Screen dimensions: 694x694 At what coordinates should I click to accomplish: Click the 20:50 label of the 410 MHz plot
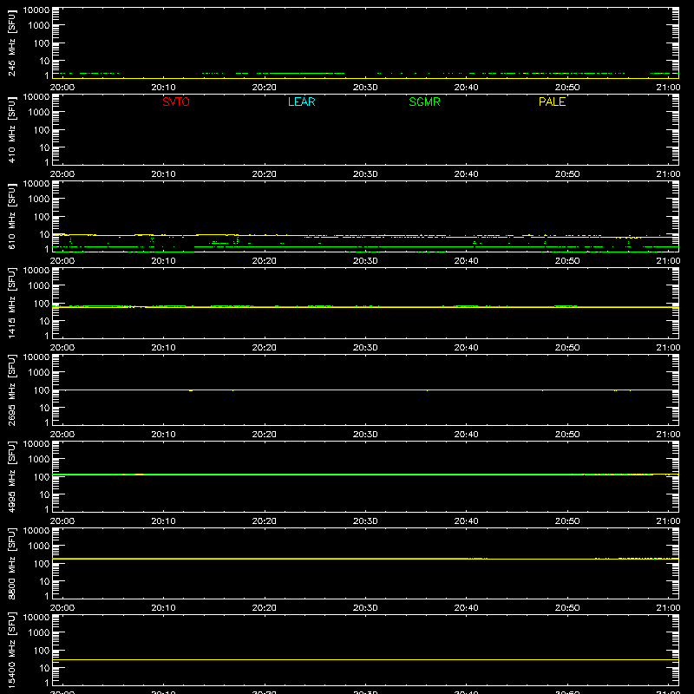pyautogui.click(x=567, y=174)
